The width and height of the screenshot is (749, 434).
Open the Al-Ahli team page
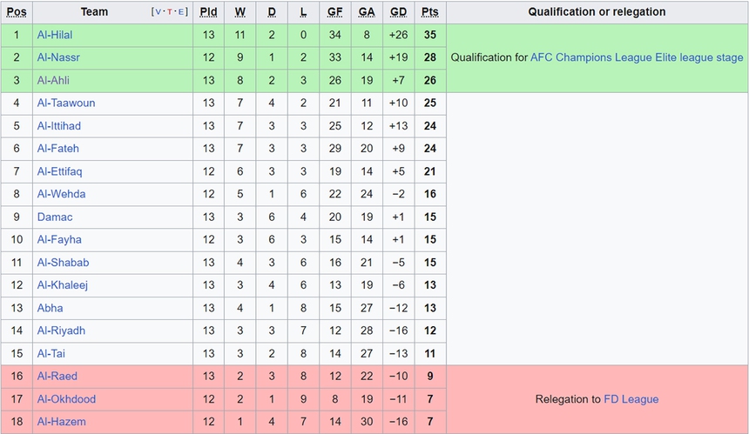53,80
